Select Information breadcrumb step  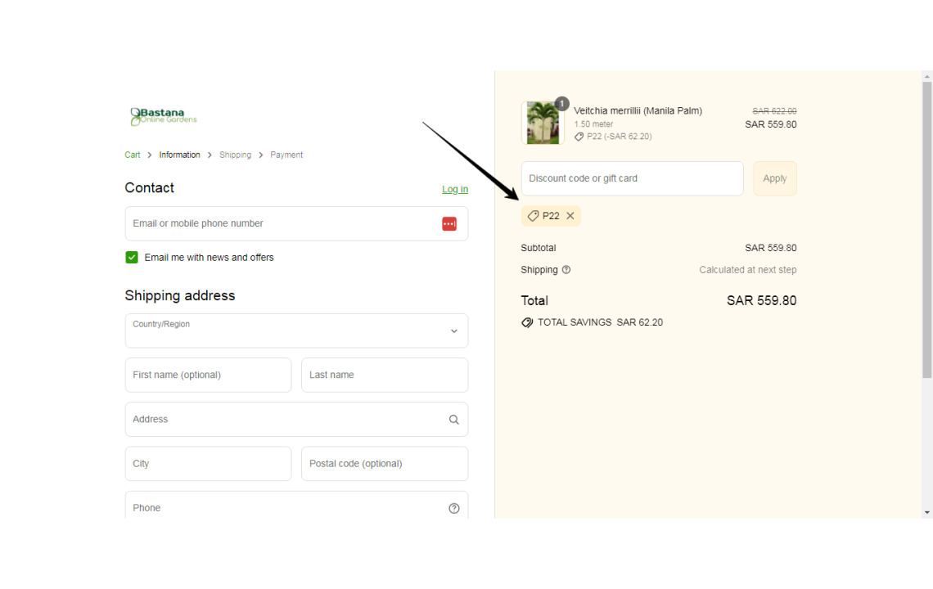[180, 155]
